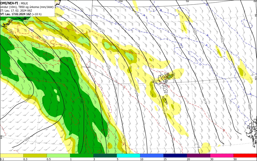Select the dark teal 3–5 legend swatch

click(x=105, y=156)
